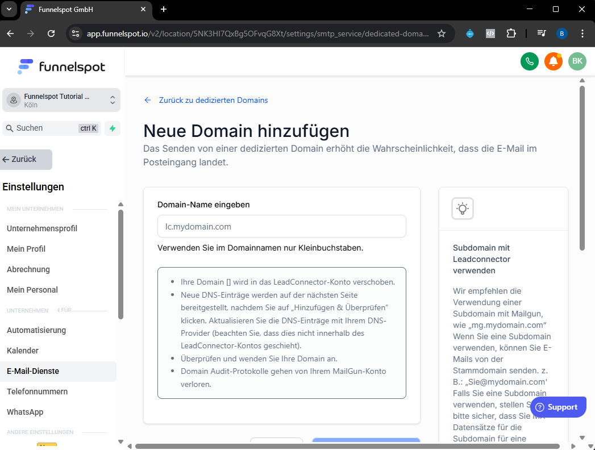Open Kalender settings
Image resolution: width=595 pixels, height=450 pixels.
point(23,351)
